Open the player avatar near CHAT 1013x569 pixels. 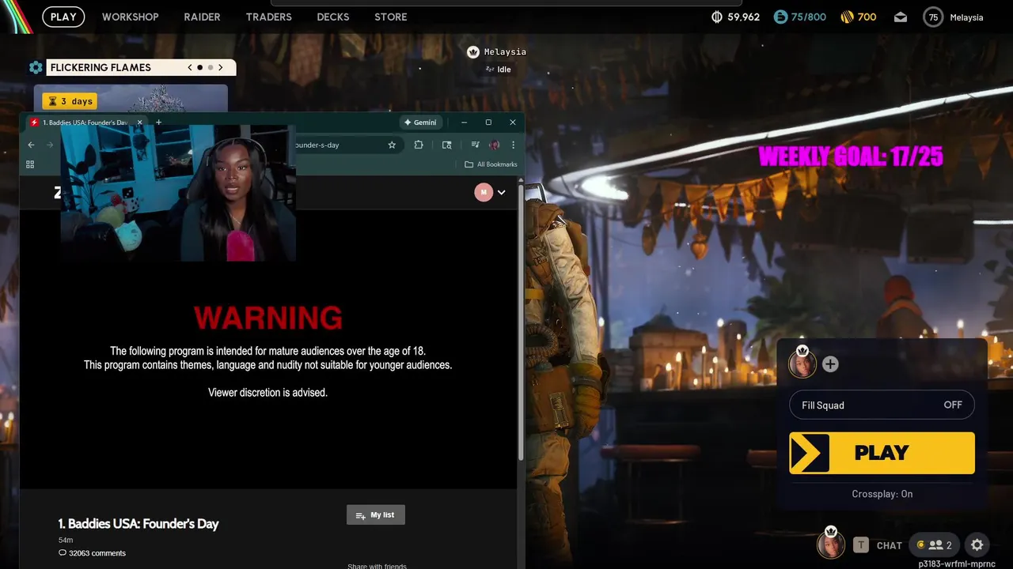[830, 544]
